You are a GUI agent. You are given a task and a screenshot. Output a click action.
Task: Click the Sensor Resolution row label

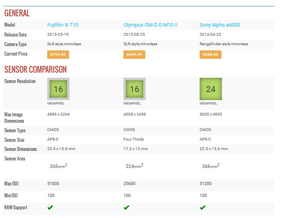point(20,81)
